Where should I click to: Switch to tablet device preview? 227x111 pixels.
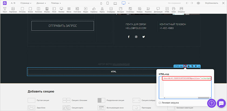coord(108,3)
